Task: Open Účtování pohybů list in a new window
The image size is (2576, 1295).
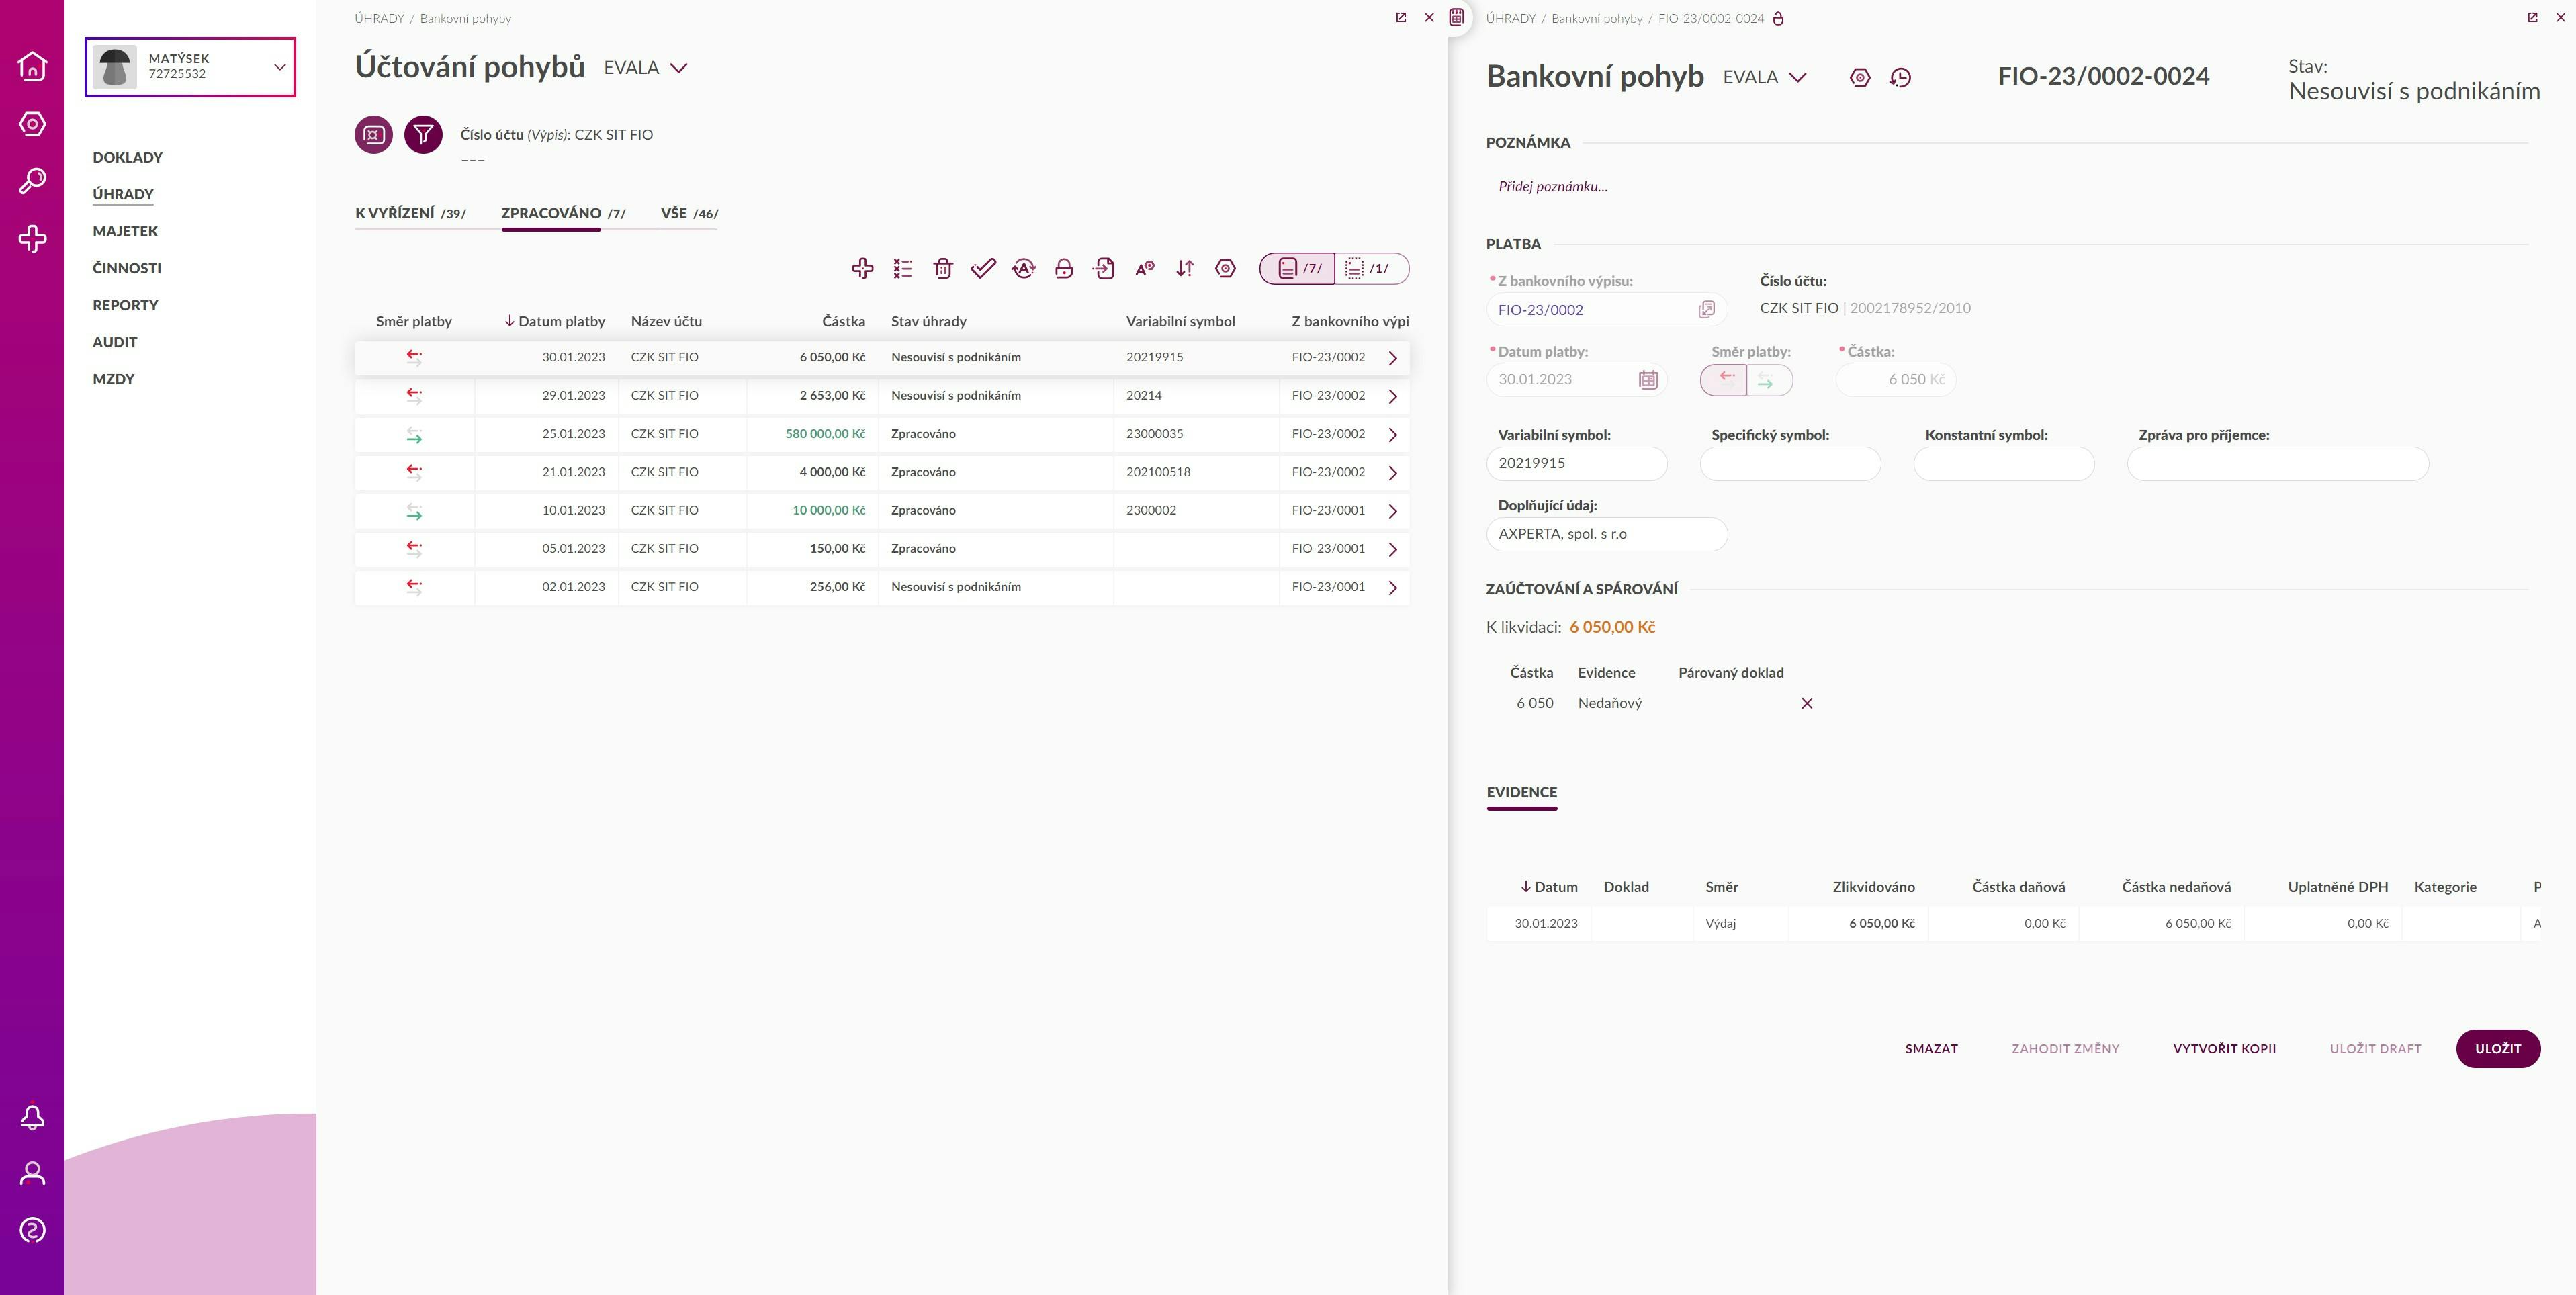Action: [1401, 18]
